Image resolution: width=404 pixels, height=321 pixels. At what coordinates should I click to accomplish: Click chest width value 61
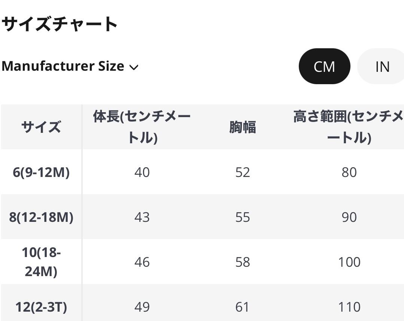click(242, 307)
